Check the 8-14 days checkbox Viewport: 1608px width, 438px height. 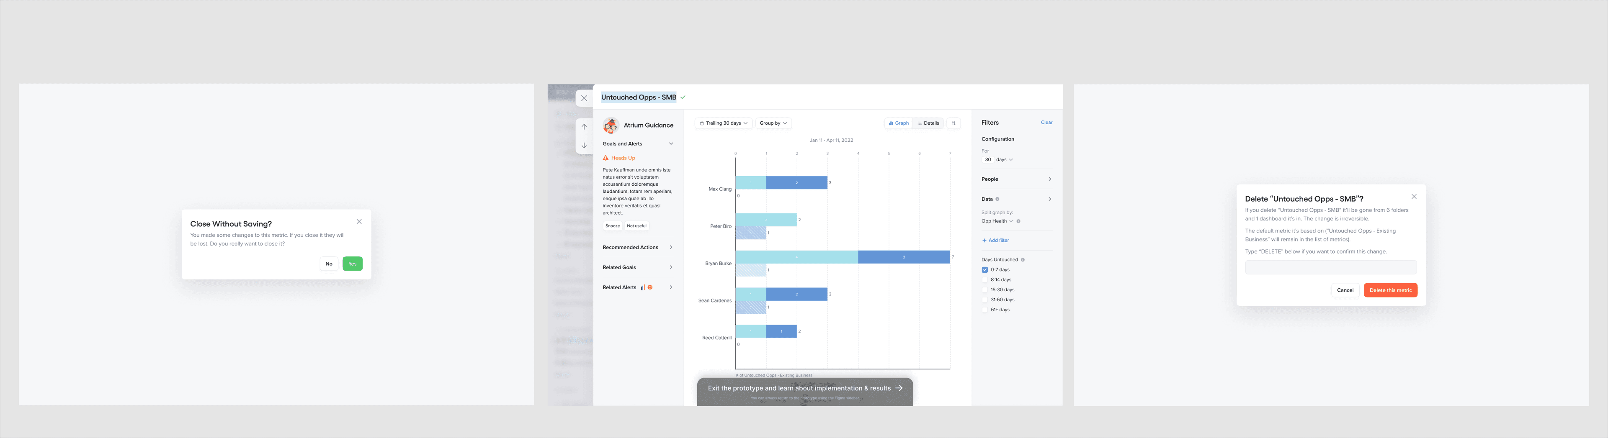coord(984,279)
